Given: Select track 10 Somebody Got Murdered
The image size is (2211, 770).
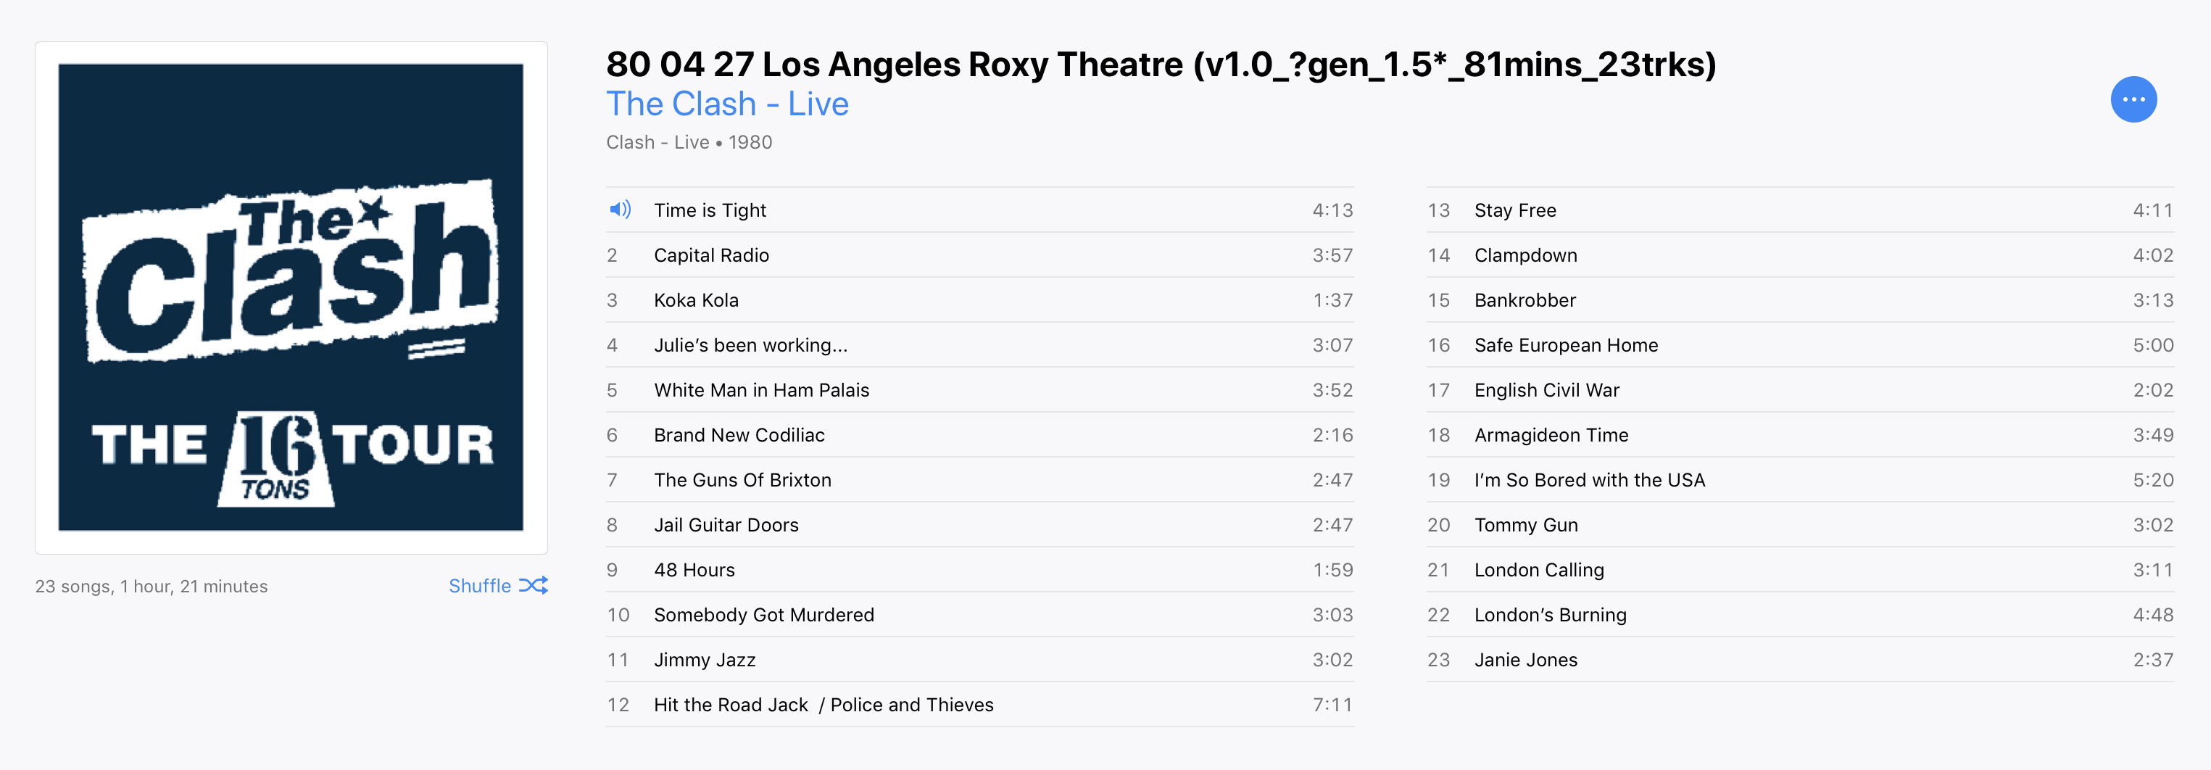Looking at the screenshot, I should tap(979, 615).
